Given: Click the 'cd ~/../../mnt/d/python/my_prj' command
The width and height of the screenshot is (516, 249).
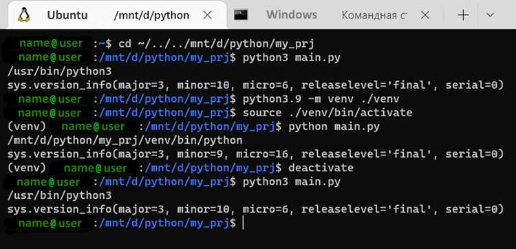Looking at the screenshot, I should pos(217,44).
